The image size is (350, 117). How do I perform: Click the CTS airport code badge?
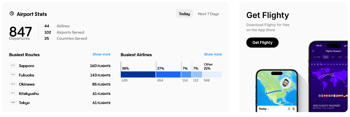point(13,66)
